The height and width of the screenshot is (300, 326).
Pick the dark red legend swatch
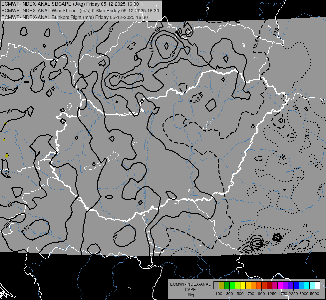270,285
